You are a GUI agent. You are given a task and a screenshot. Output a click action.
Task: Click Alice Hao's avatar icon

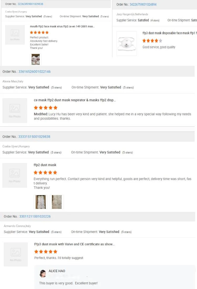coord(43,273)
